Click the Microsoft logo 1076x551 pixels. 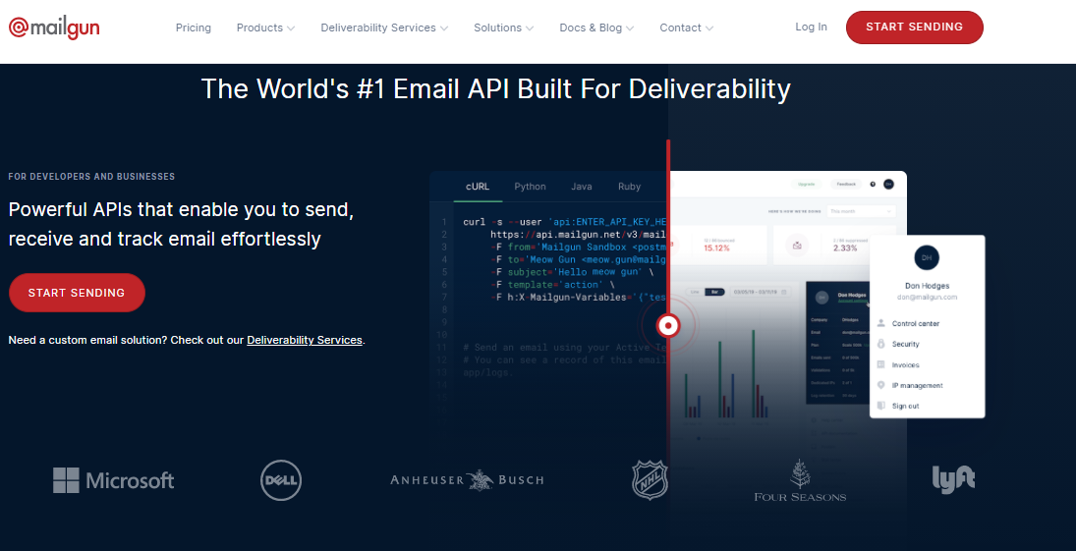[113, 480]
